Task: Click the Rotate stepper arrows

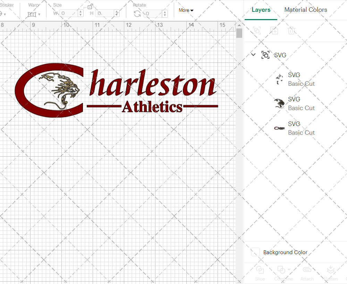Action: point(164,14)
